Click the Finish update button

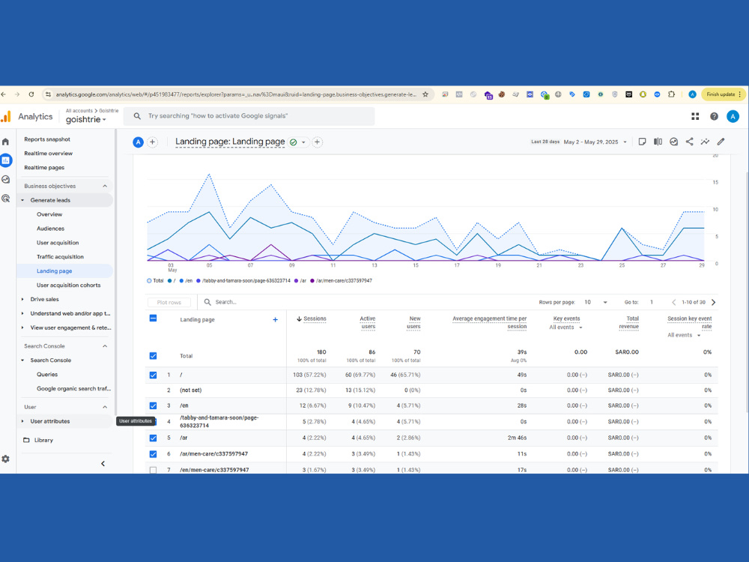pyautogui.click(x=724, y=94)
